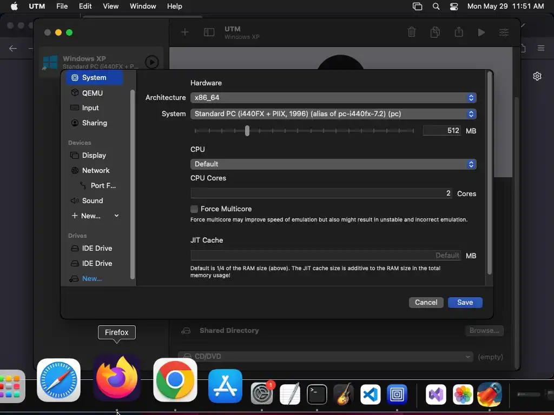Open Safari from the Dock
This screenshot has width=554, height=415.
(x=58, y=380)
